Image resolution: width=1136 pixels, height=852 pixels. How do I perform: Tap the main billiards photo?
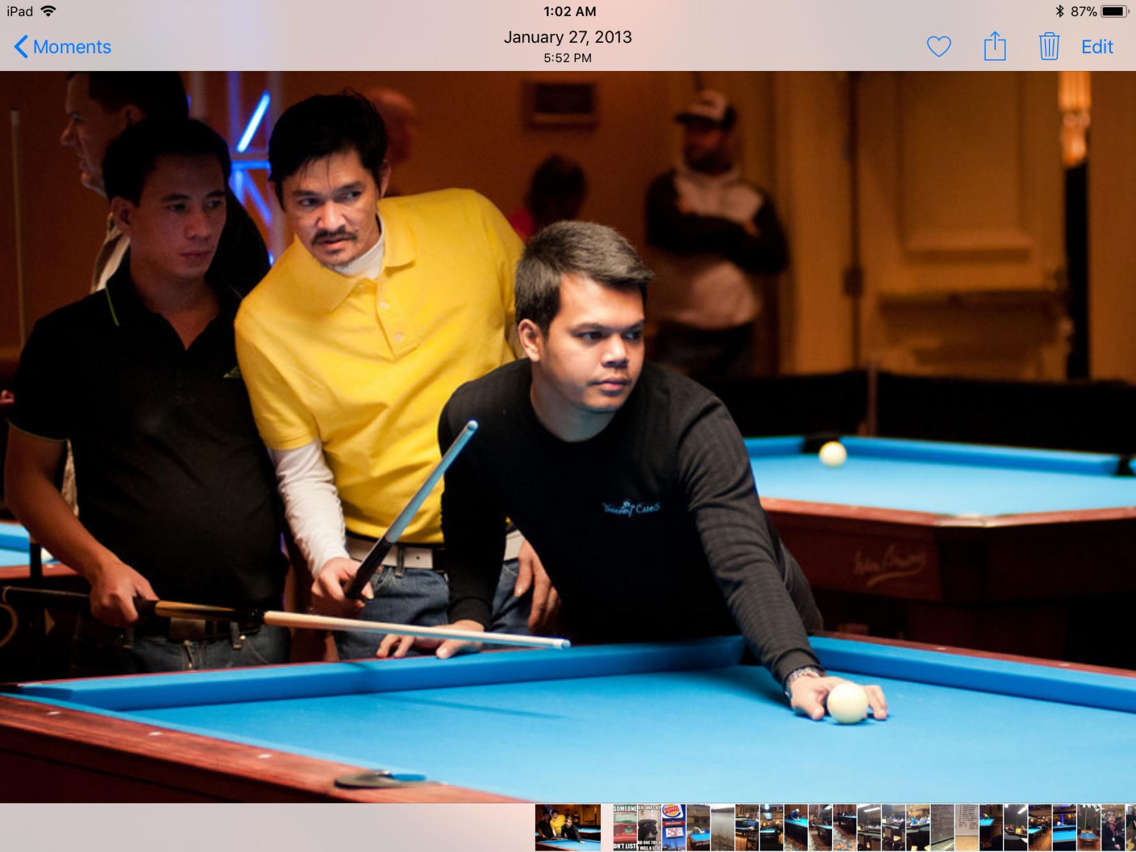tap(568, 437)
